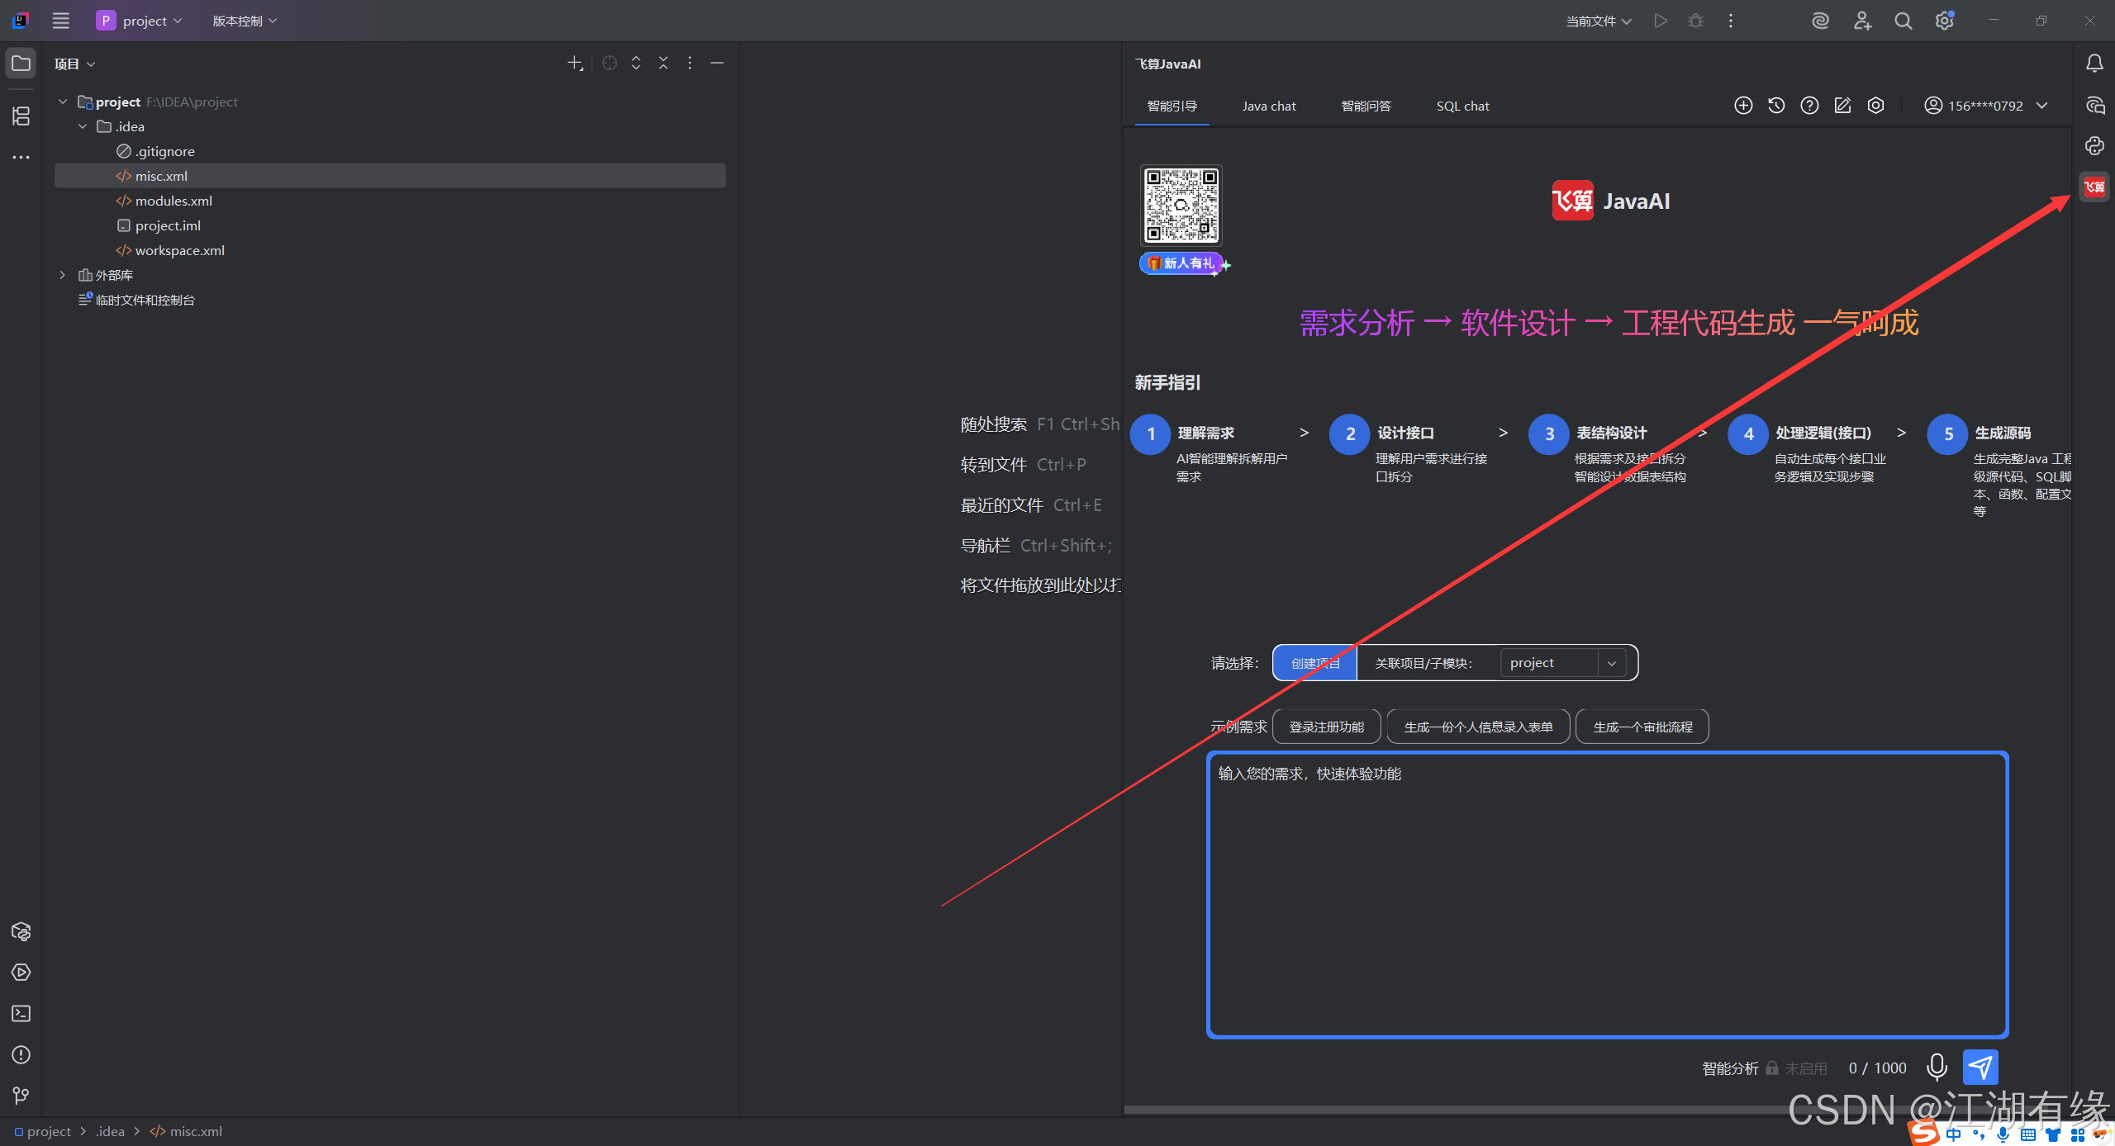The height and width of the screenshot is (1146, 2115).
Task: Open Code With Me add-user icon
Action: (x=1862, y=21)
